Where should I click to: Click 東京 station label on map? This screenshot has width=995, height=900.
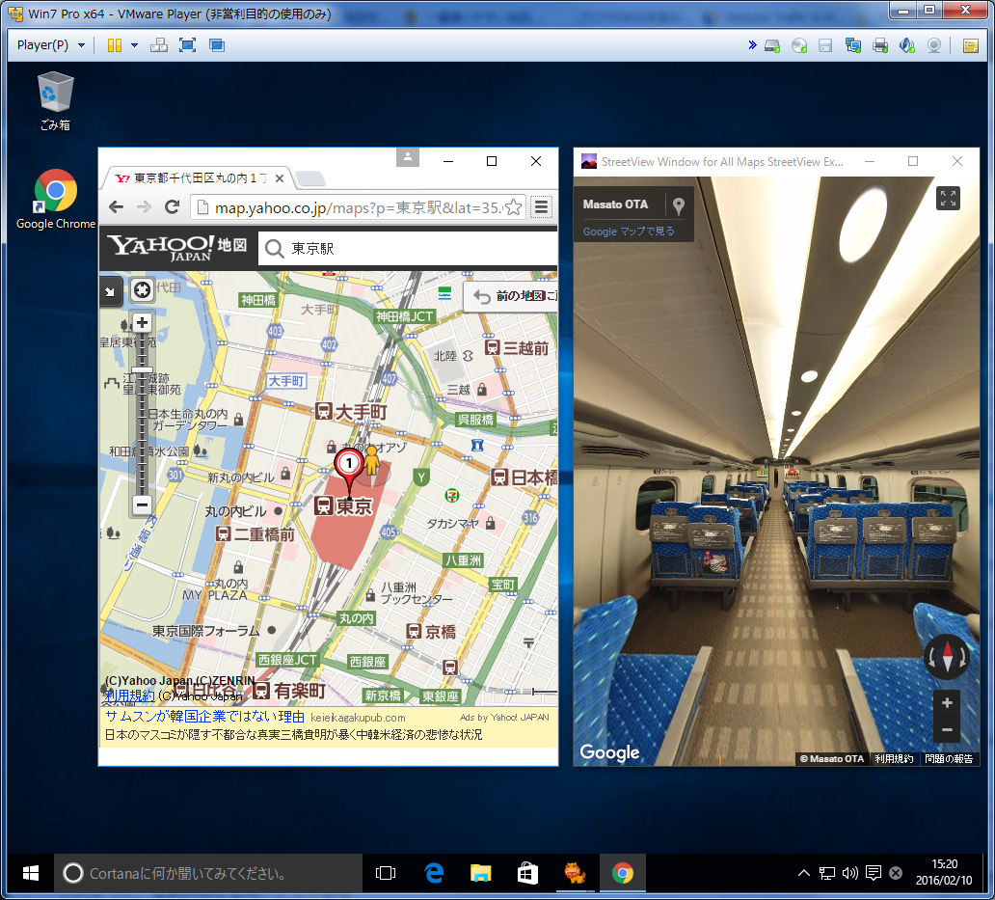(x=343, y=505)
